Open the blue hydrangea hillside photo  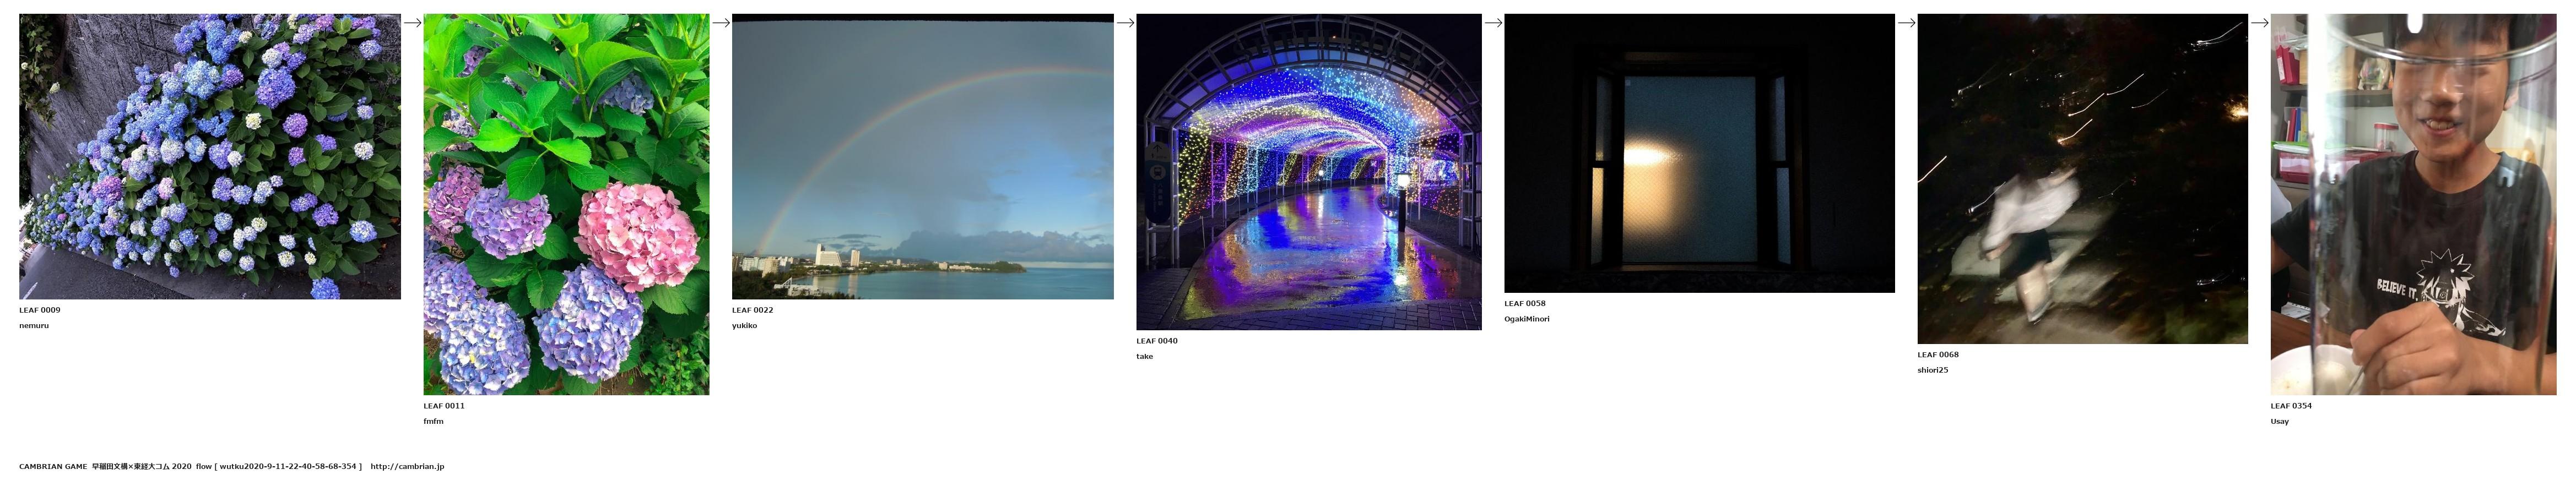210,156
